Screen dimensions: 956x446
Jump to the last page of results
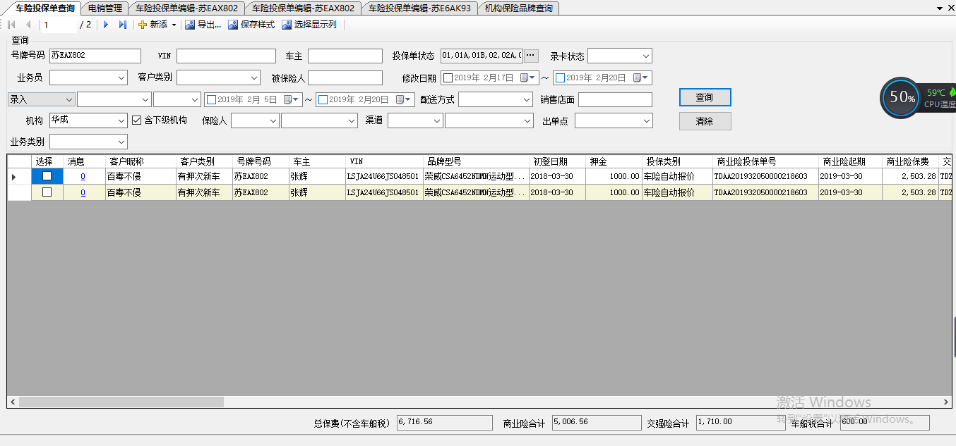point(122,25)
